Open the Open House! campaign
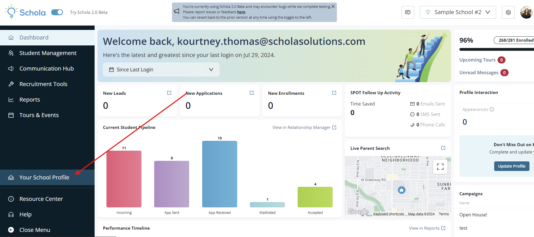Viewport: 534px width, 237px height. tap(473, 215)
